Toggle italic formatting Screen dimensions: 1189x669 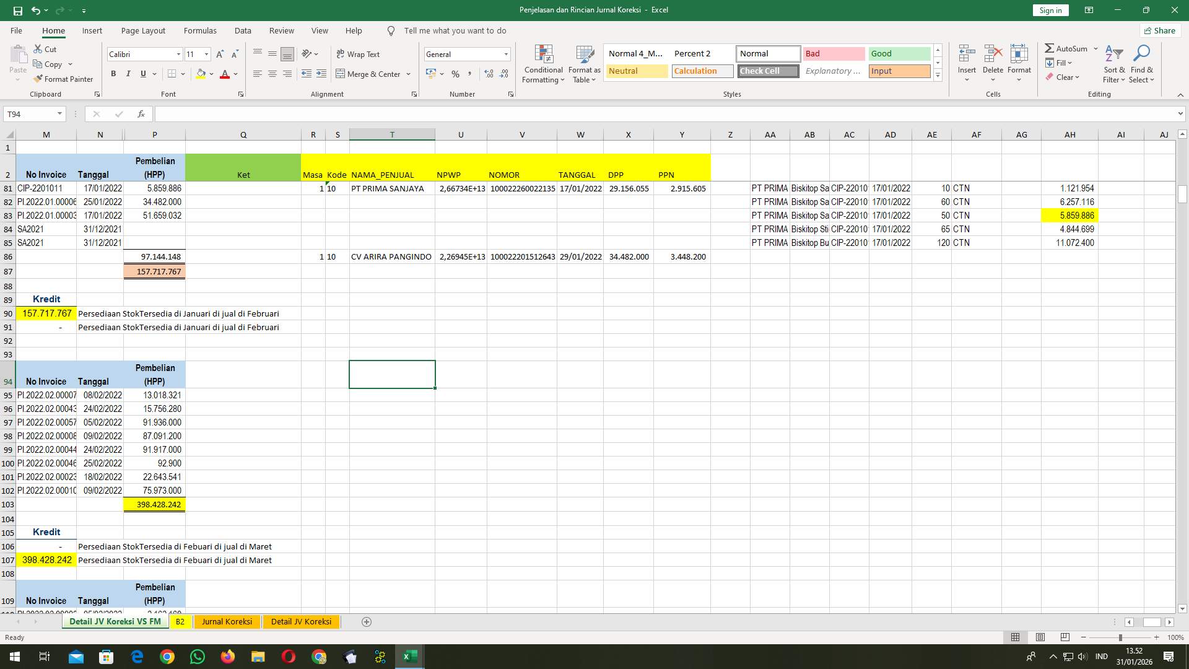point(128,74)
